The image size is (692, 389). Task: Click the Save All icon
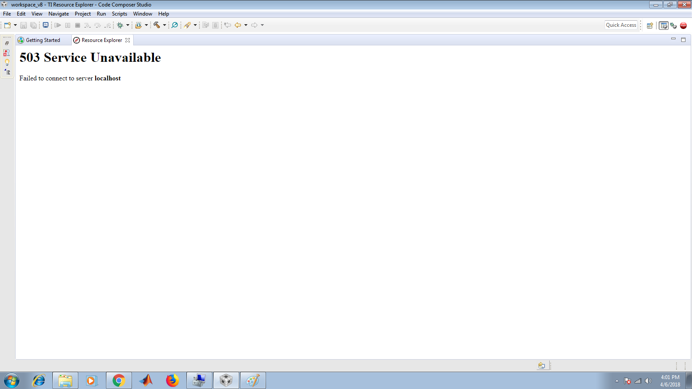33,25
